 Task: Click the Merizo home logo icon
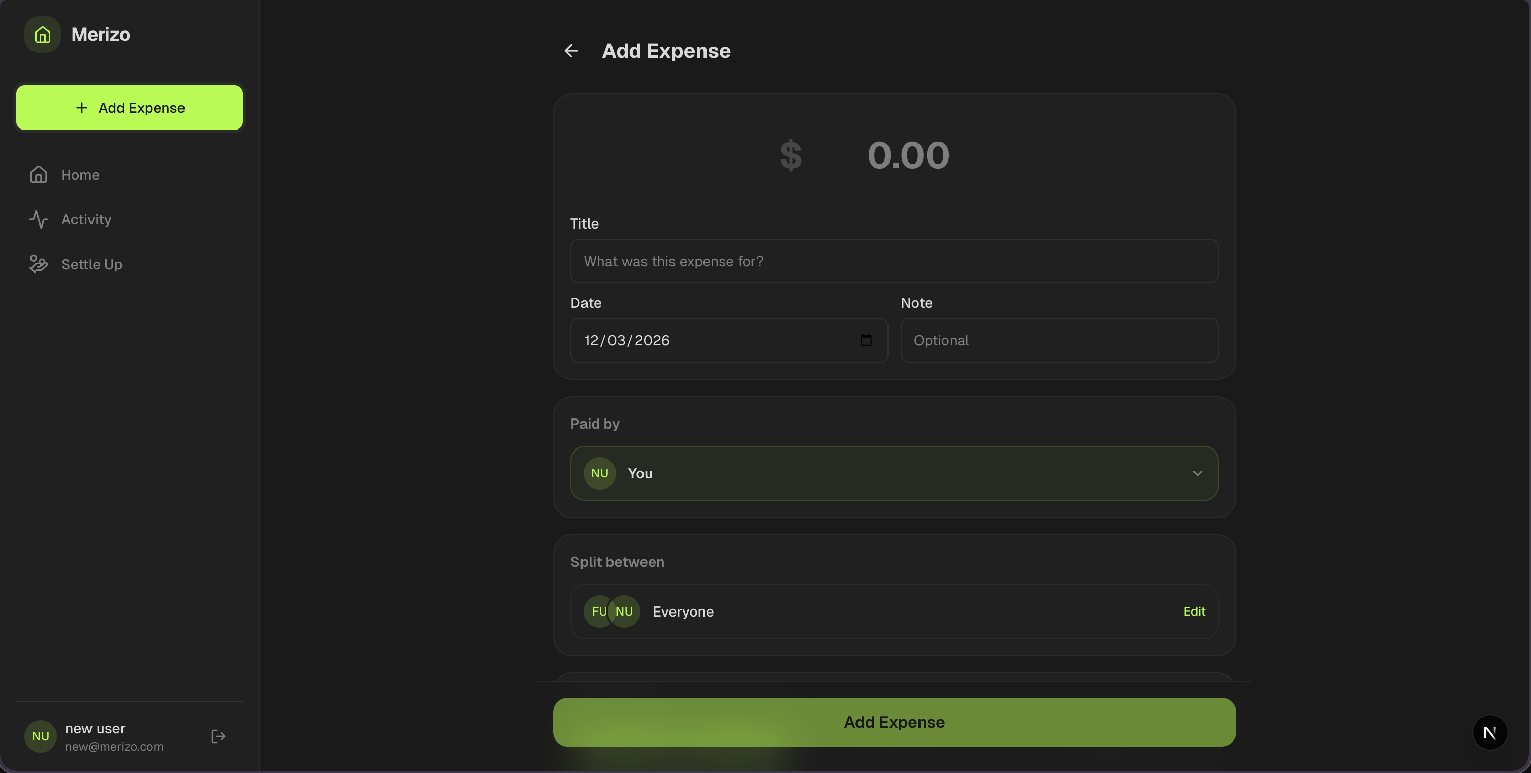[42, 35]
